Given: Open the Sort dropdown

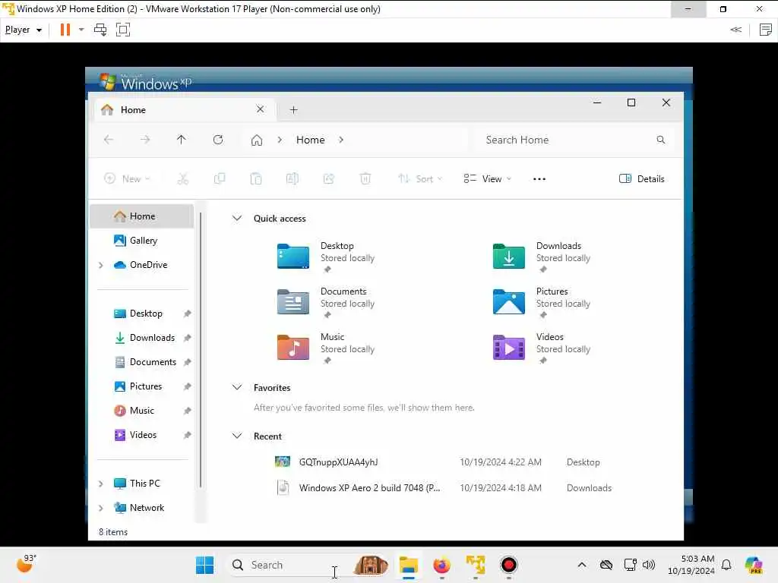Looking at the screenshot, I should click(x=419, y=179).
